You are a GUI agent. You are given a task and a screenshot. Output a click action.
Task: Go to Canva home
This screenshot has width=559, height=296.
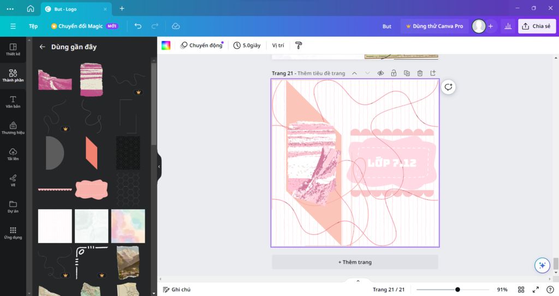[31, 9]
